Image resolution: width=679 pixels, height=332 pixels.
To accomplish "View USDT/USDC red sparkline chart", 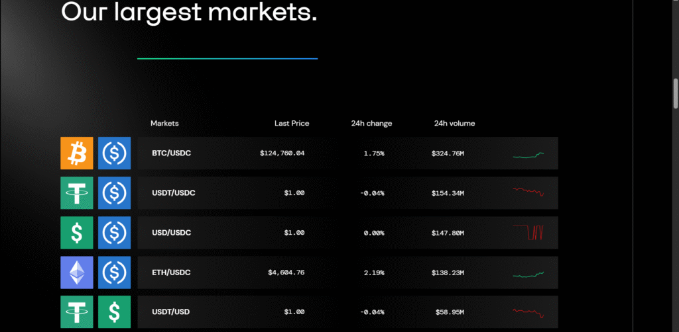I will tap(528, 192).
